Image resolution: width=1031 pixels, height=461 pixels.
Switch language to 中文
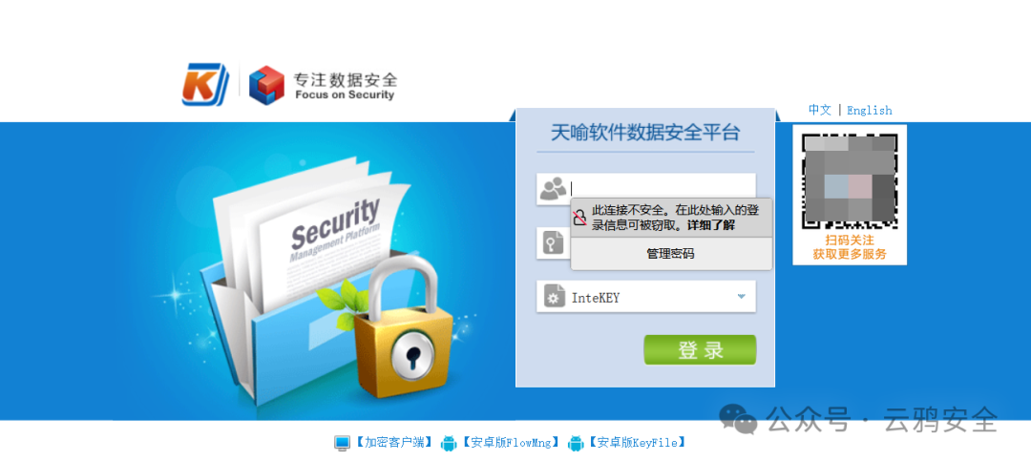[x=819, y=110]
